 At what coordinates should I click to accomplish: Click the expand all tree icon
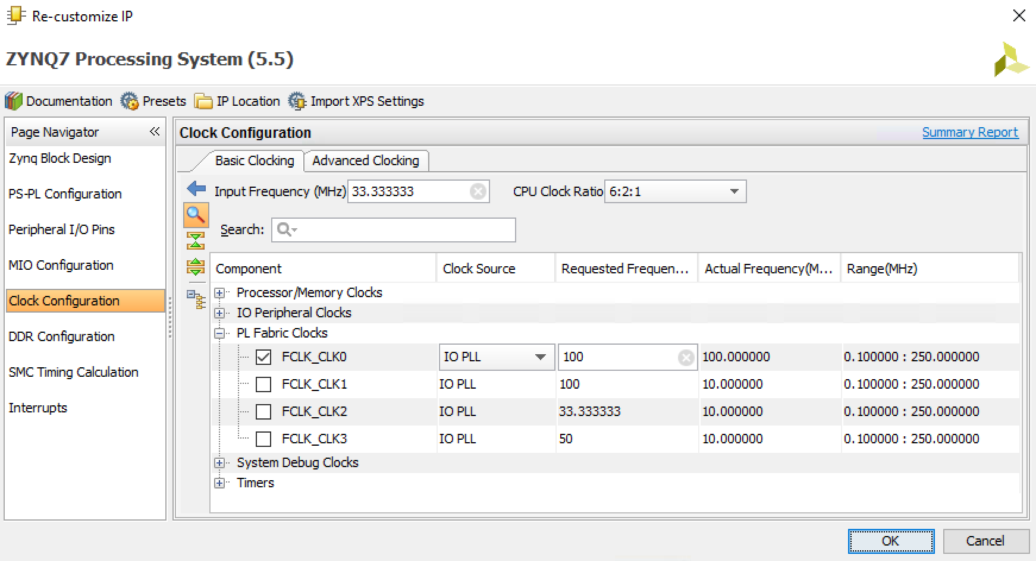pyautogui.click(x=196, y=267)
